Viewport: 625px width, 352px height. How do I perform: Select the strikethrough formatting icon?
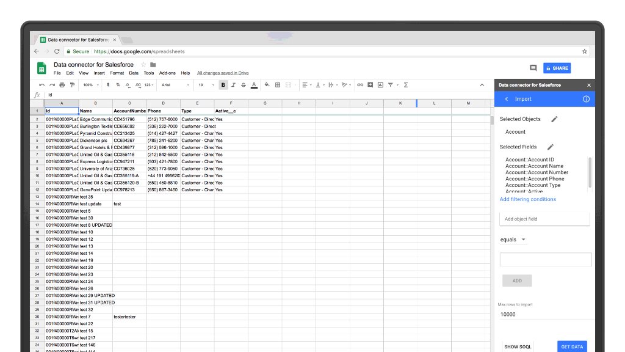tap(244, 84)
